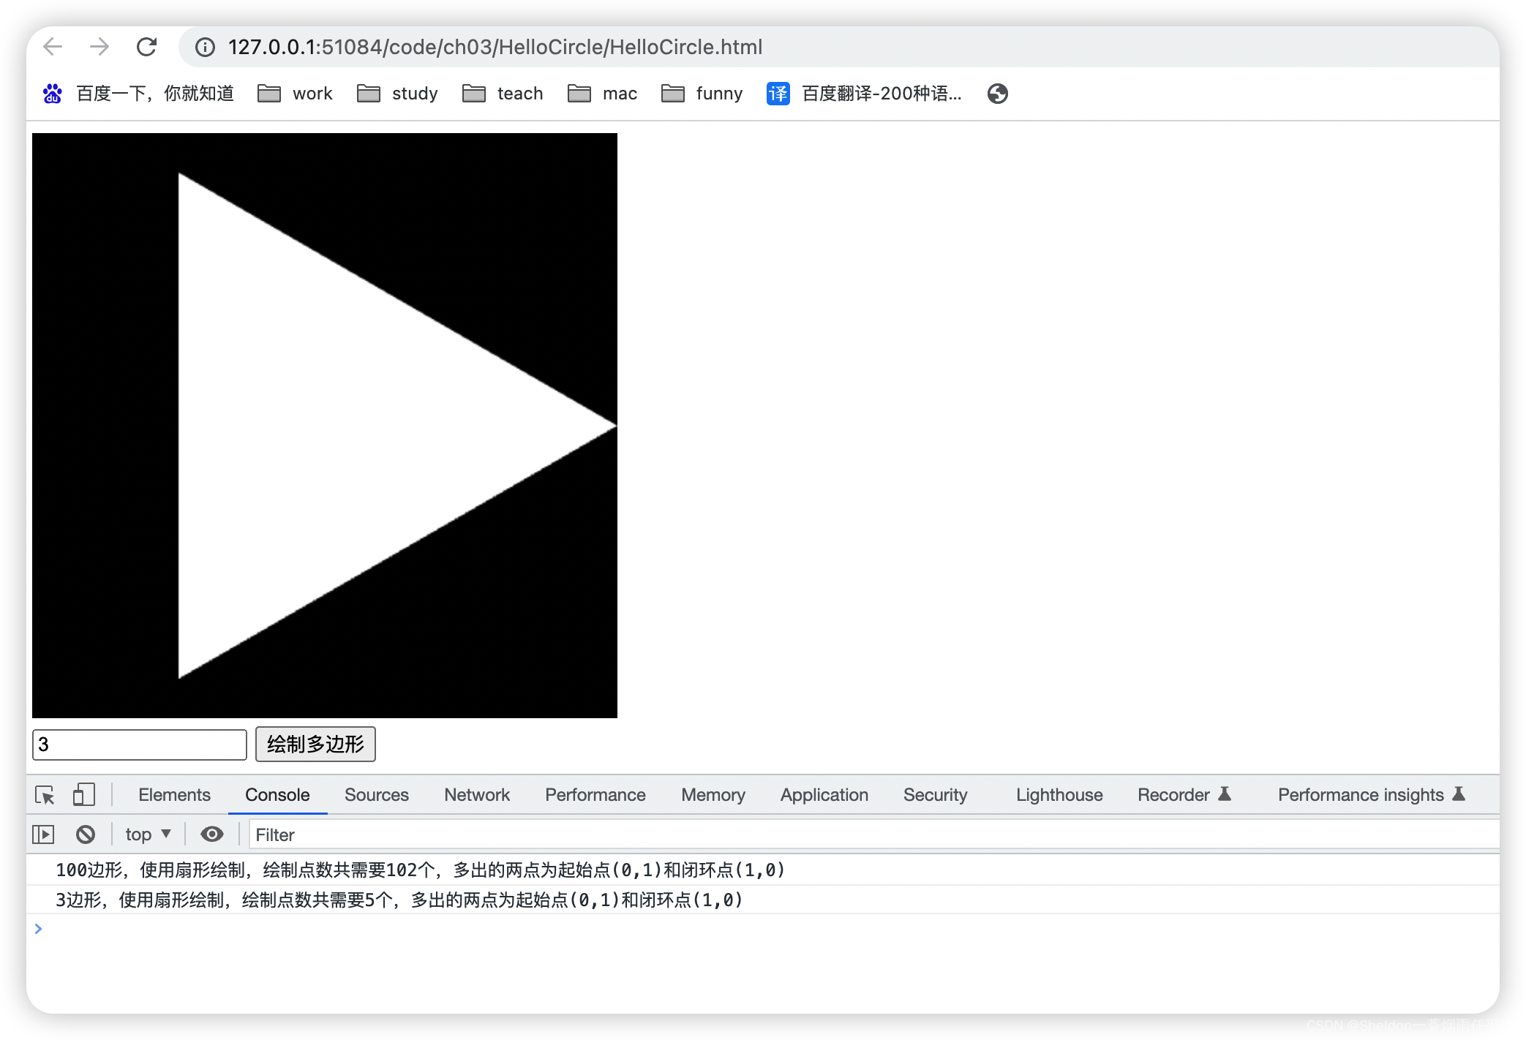
Task: Click the clear console icon
Action: click(x=86, y=834)
